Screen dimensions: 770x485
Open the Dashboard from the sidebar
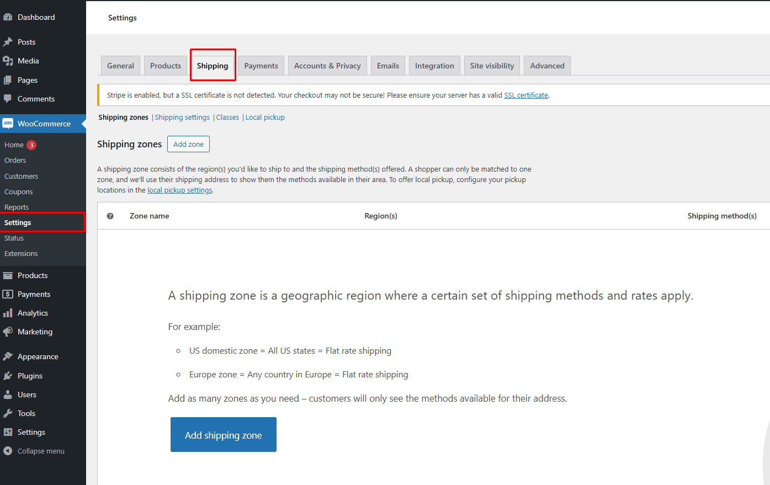pos(35,17)
